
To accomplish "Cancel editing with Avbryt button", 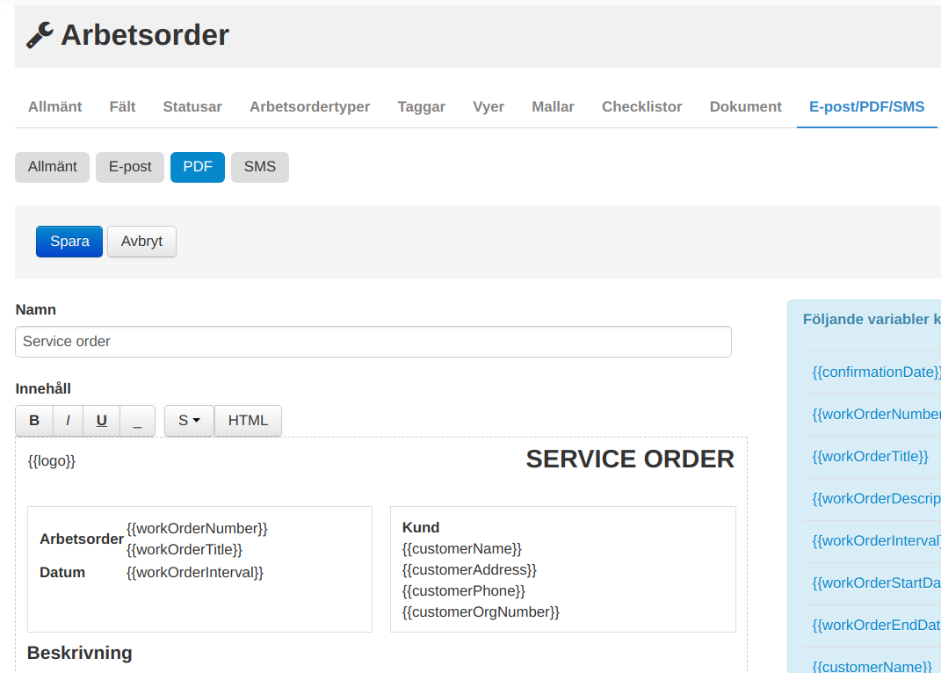I will click(141, 242).
